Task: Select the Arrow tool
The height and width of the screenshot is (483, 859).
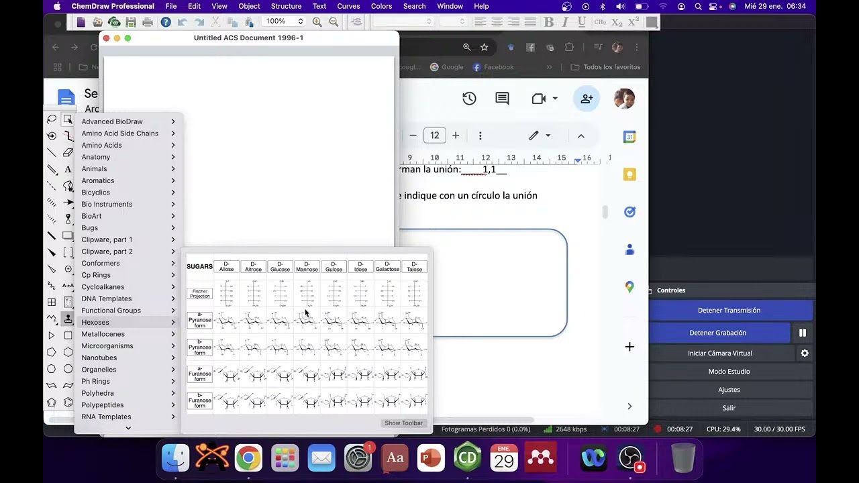Action: (x=68, y=203)
